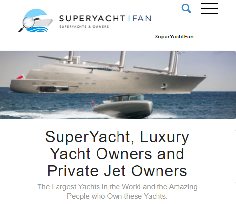Click the yacht's middle mast
Screen dimensions: 236x204
coord(122,61)
